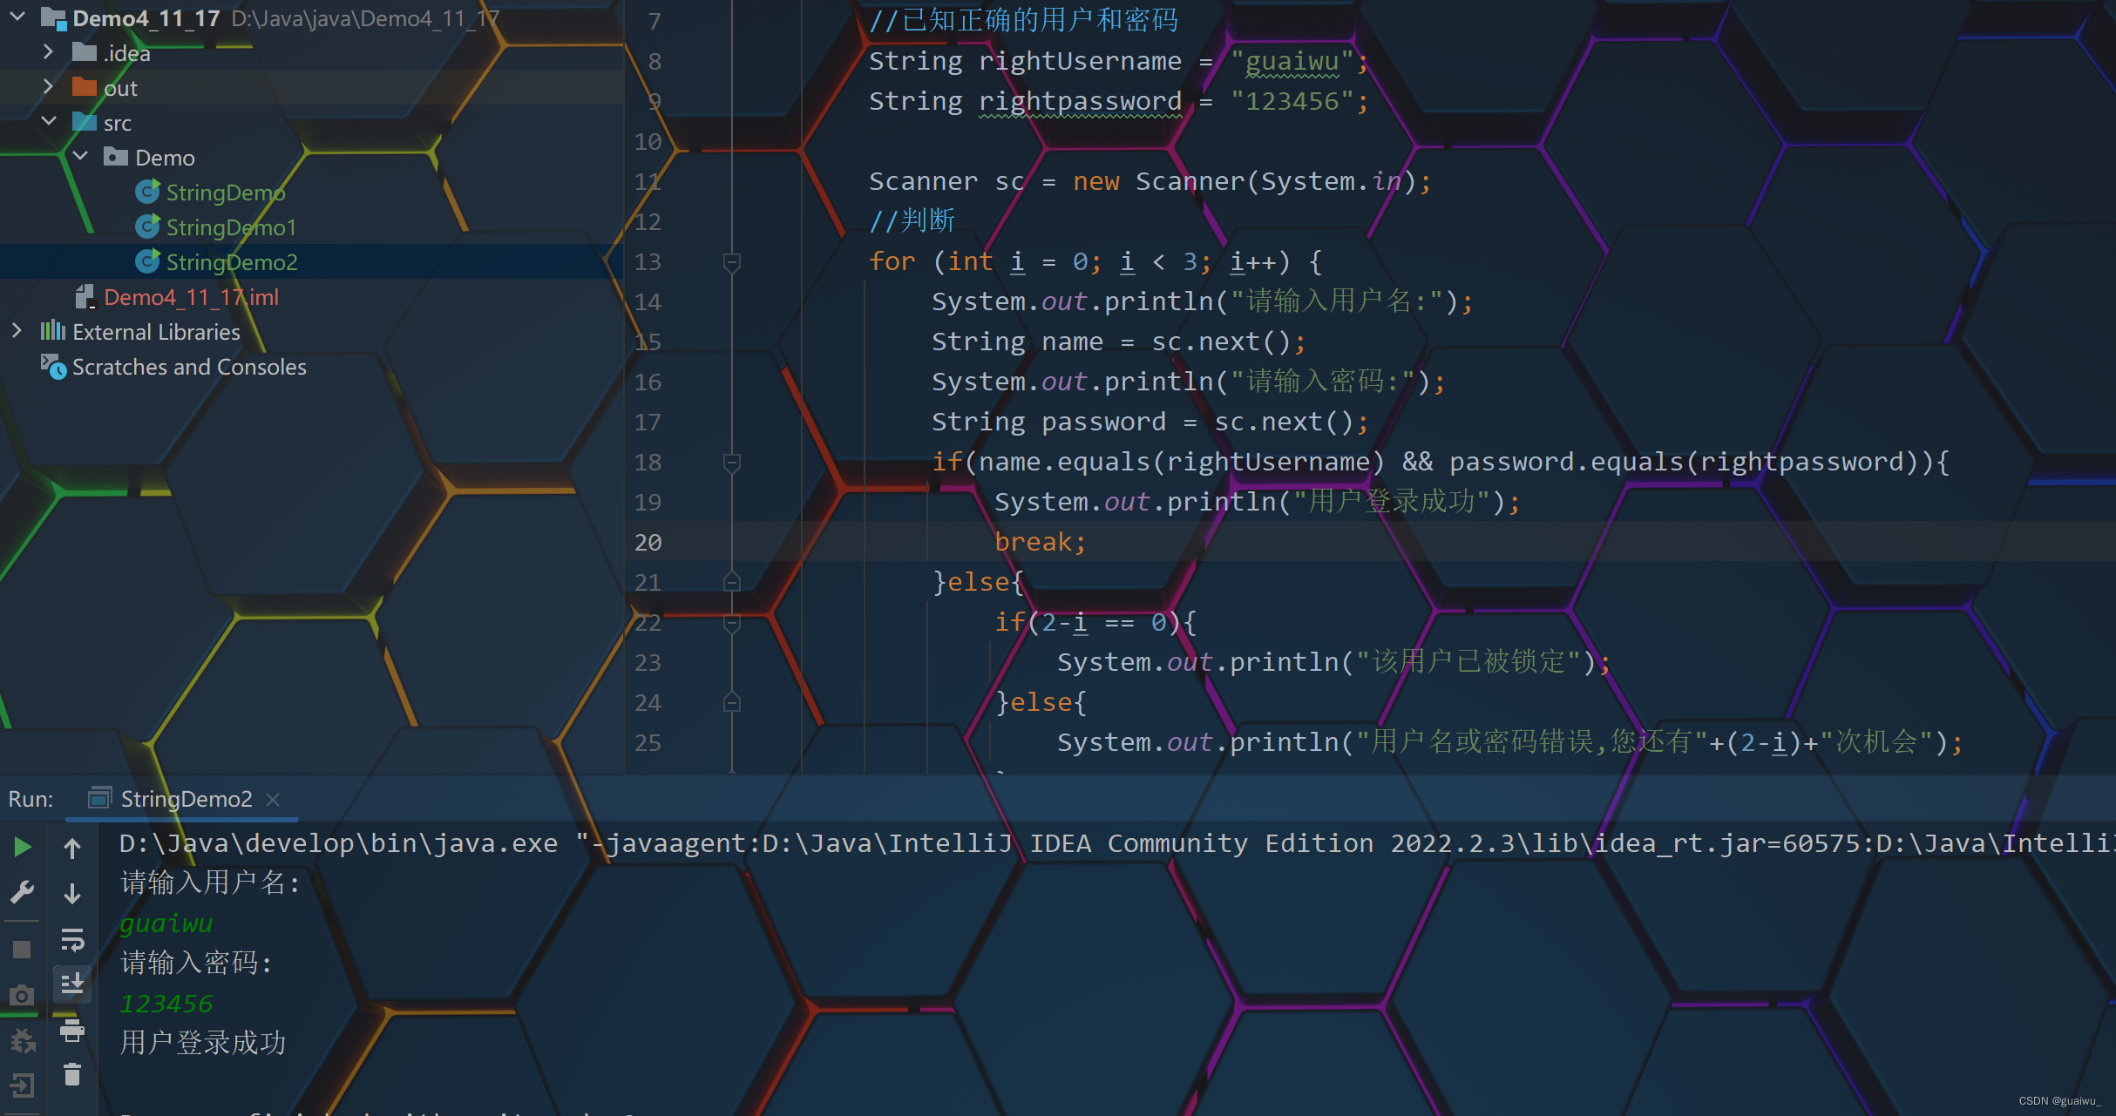This screenshot has width=2116, height=1116.
Task: Rerun StringDemo2 with green play icon
Action: click(x=23, y=847)
